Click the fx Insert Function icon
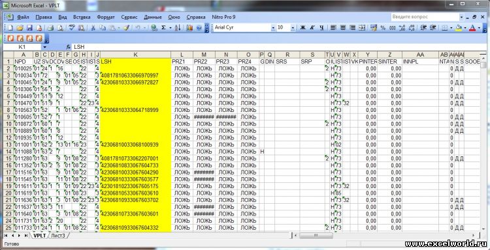The height and width of the screenshot is (250, 490). click(69, 47)
